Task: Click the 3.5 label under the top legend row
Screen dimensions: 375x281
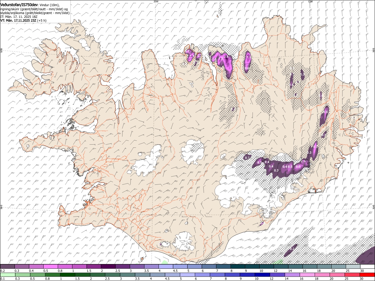Action: 146,271
